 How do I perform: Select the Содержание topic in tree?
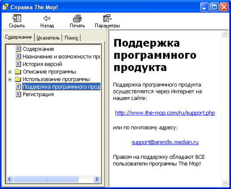pos(38,49)
